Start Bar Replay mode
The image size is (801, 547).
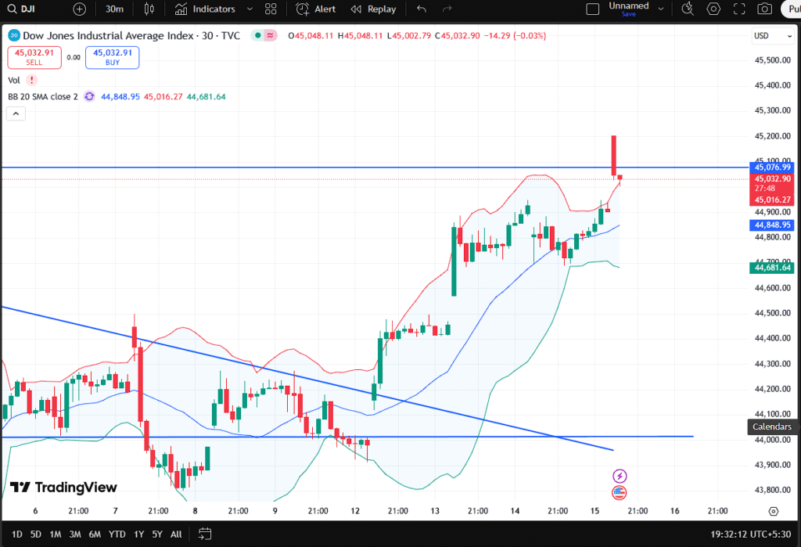373,9
